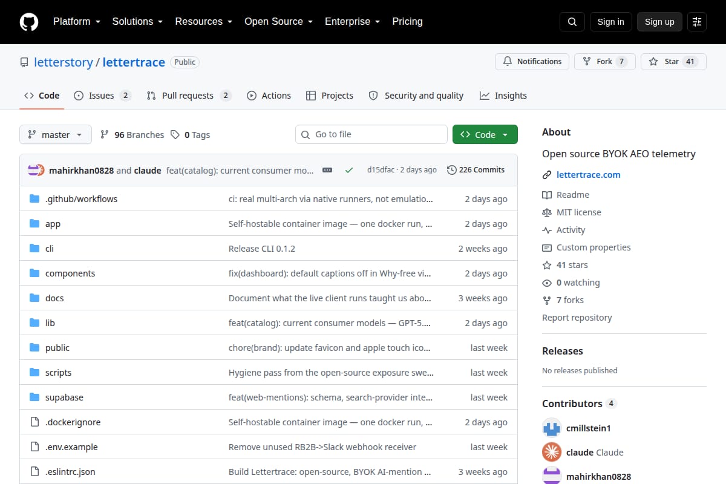Open the Actions tab
Image resolution: width=726 pixels, height=484 pixels.
(269, 96)
